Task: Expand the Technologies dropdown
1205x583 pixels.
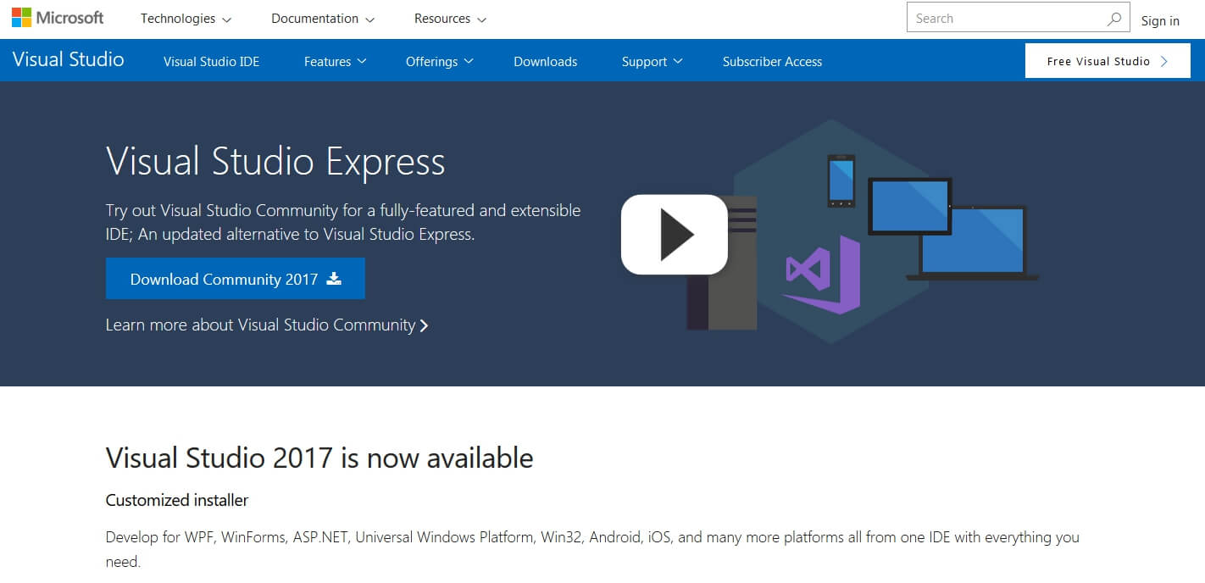Action: tap(186, 19)
